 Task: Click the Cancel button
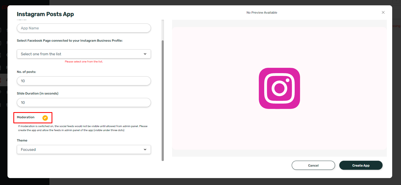[313, 165]
